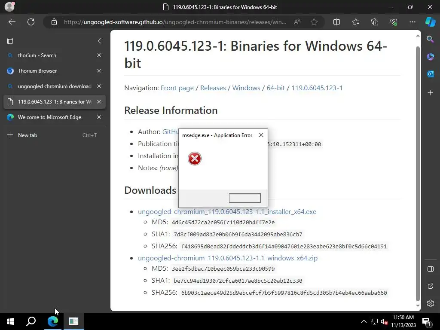Follow the Front page navigation link
This screenshot has height=330, width=440.
[177, 88]
